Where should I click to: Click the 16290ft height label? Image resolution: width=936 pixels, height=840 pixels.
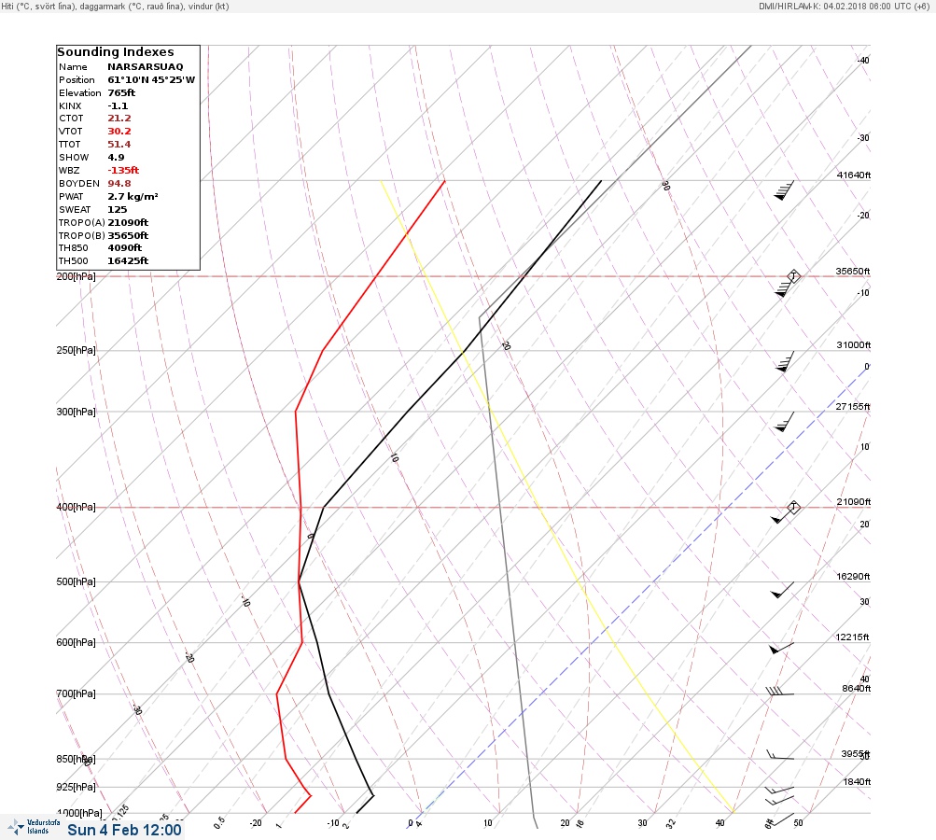[853, 576]
